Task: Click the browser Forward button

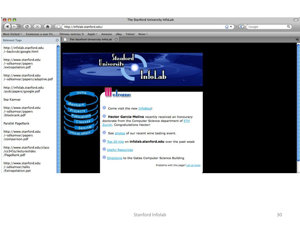Action: [x=14, y=27]
